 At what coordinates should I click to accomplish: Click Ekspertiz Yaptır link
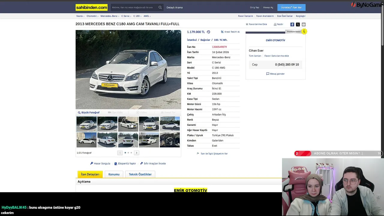point(125,163)
